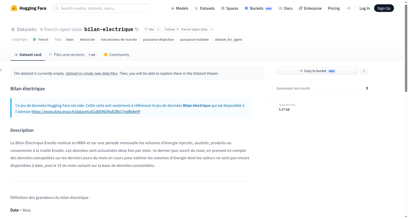
Task: Expand the more navigation menu
Action: coord(348,8)
